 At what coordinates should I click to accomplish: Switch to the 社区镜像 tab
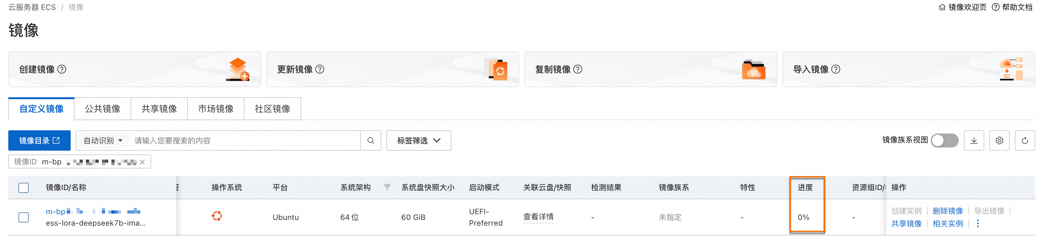pos(272,109)
